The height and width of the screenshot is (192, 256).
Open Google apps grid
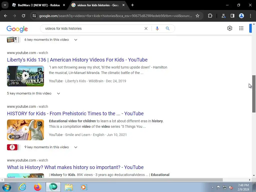pos(241,28)
